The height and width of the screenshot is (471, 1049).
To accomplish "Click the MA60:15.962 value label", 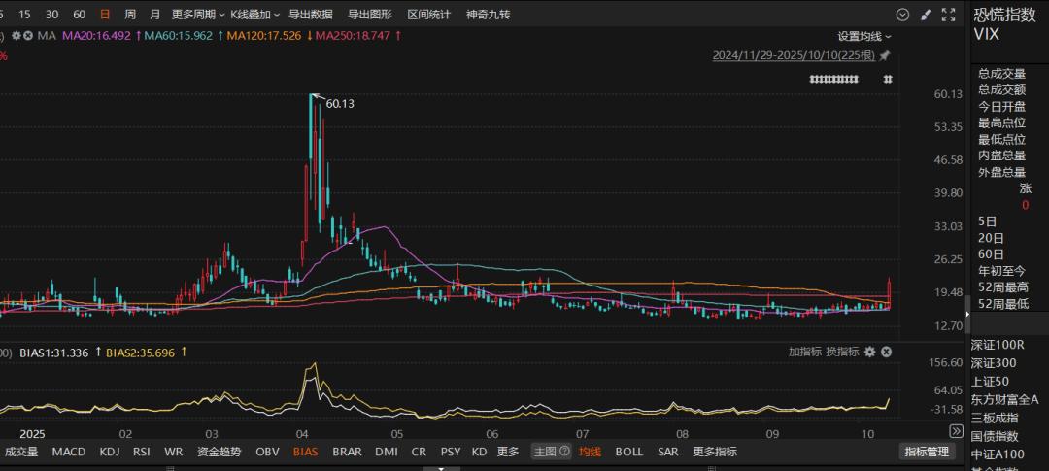I will (179, 36).
